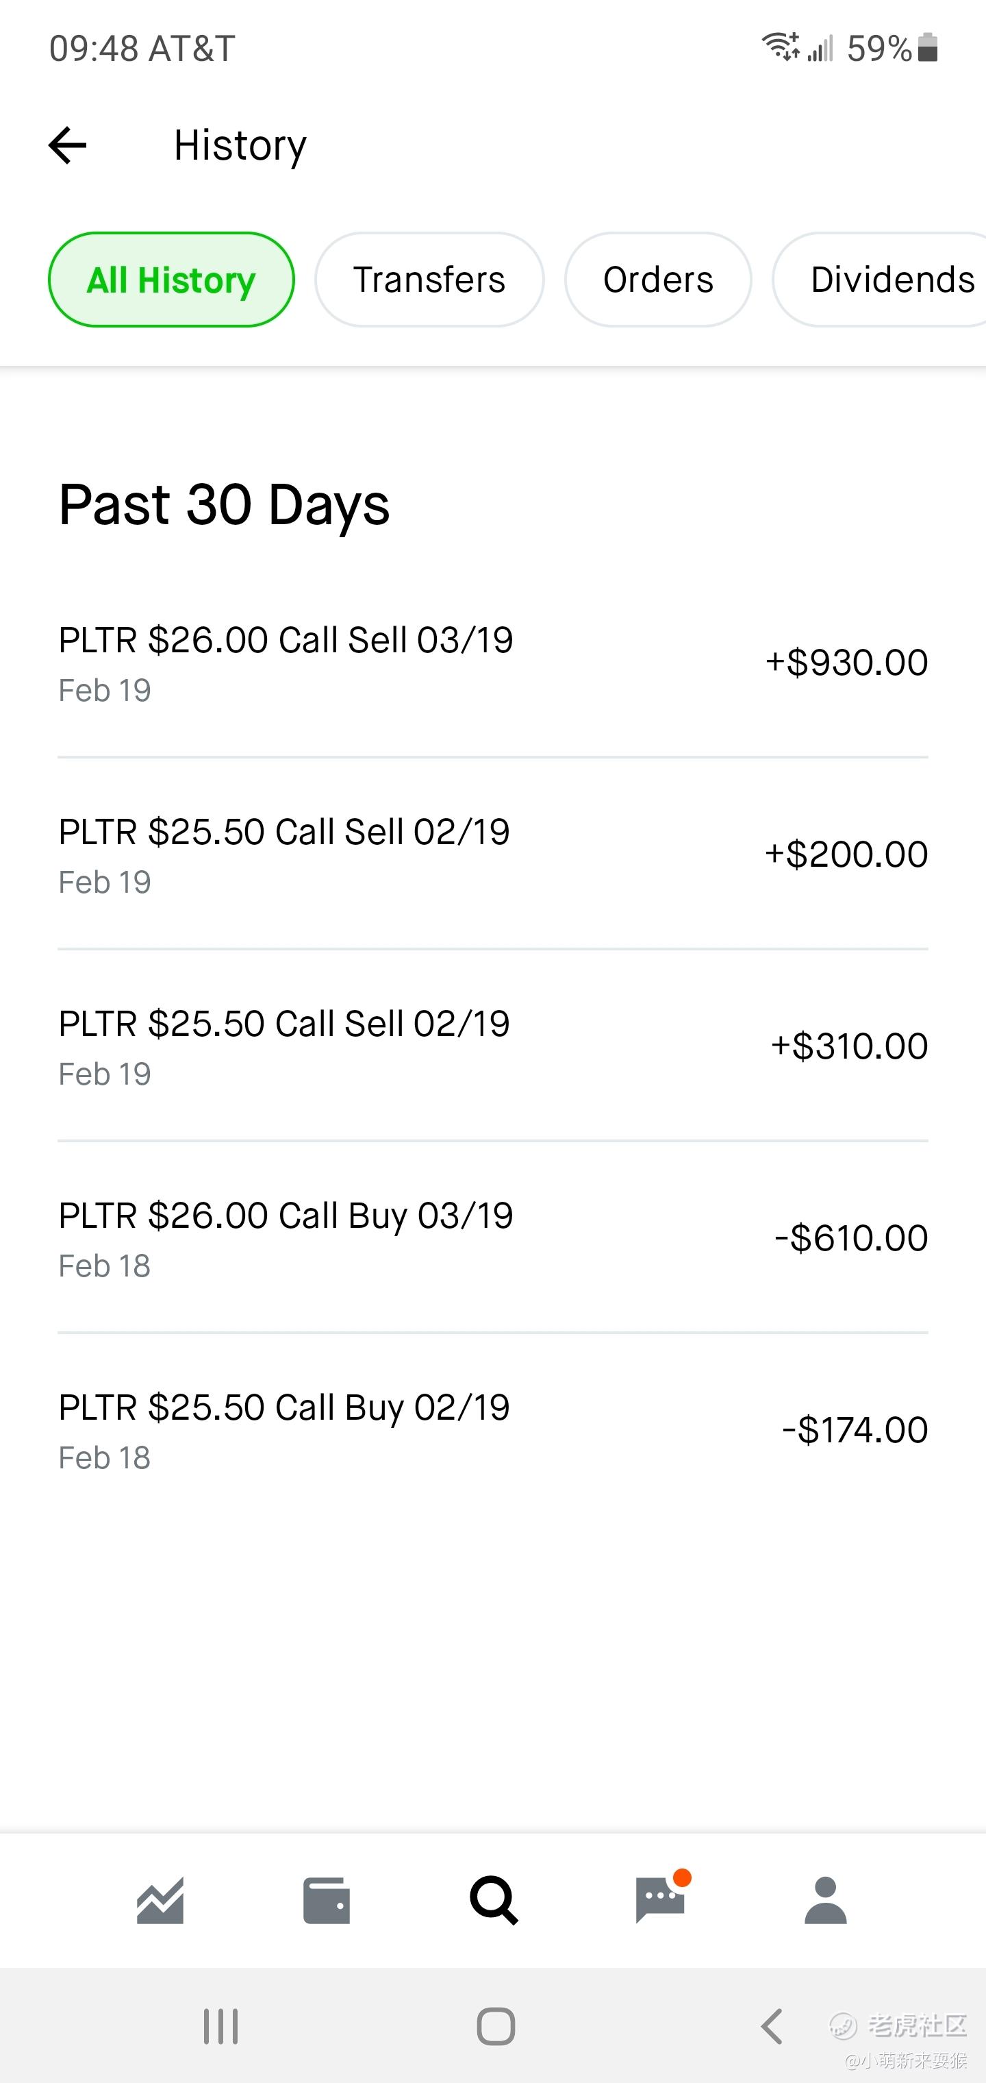Image resolution: width=986 pixels, height=2083 pixels.
Task: Open the +$200.00 PLTR Call Sell transaction
Action: (x=493, y=854)
